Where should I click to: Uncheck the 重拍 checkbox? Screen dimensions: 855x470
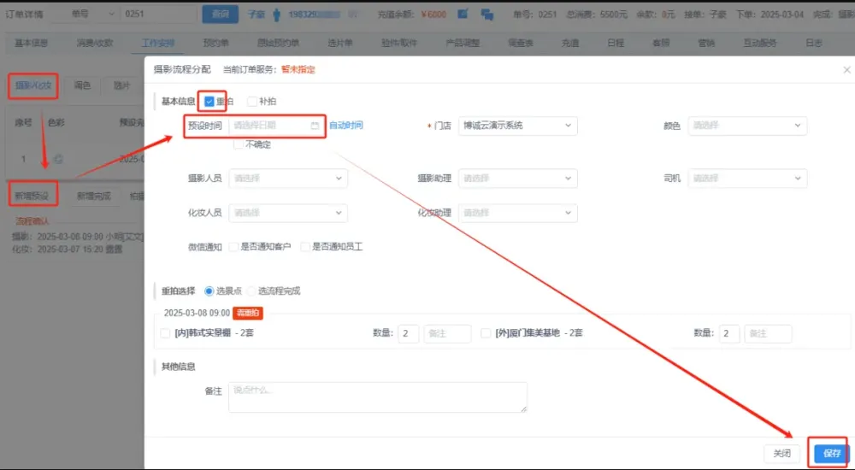[x=209, y=101]
